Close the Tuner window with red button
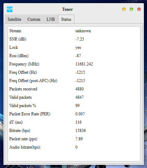The image size is (147, 168). point(139,9)
